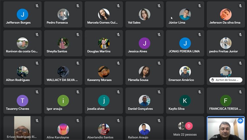The height and width of the screenshot is (140, 247).
Task: Click muted mic icon on Aline Karolayne tile
Action: point(78,121)
